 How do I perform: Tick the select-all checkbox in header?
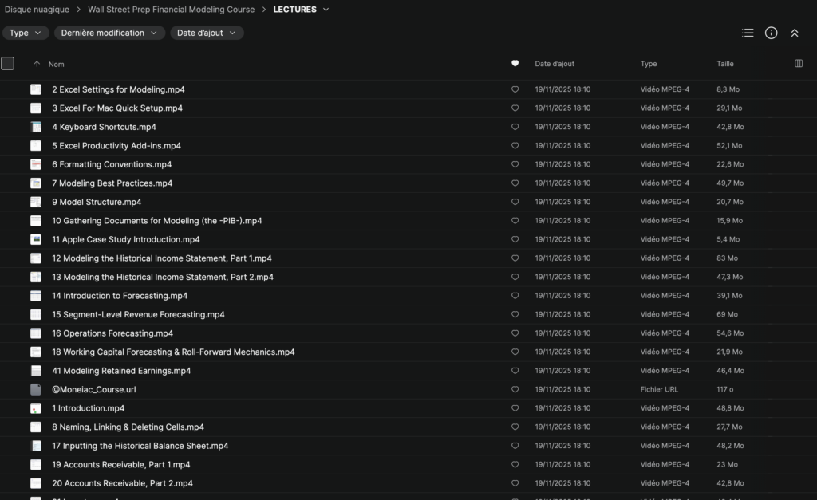pyautogui.click(x=8, y=64)
